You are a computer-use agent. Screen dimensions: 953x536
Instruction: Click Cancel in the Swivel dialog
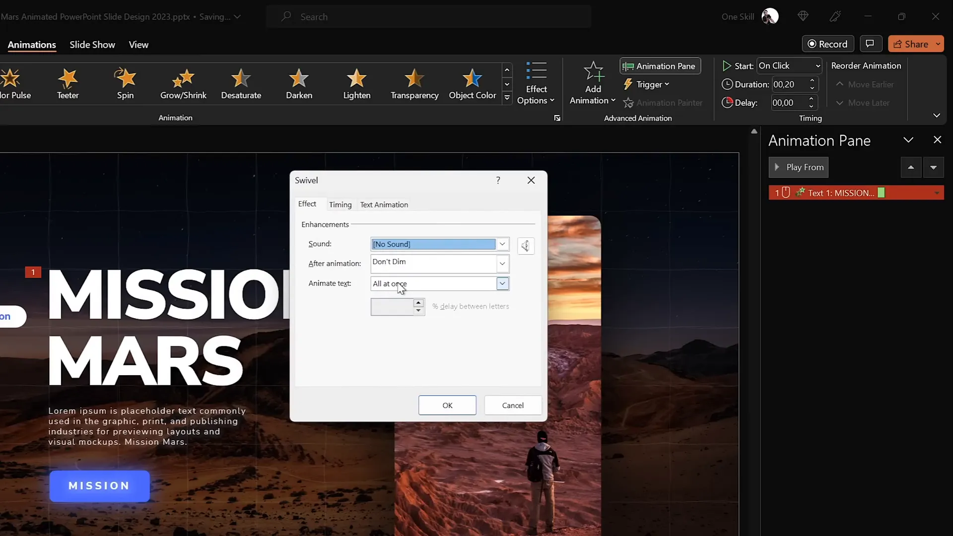(513, 405)
